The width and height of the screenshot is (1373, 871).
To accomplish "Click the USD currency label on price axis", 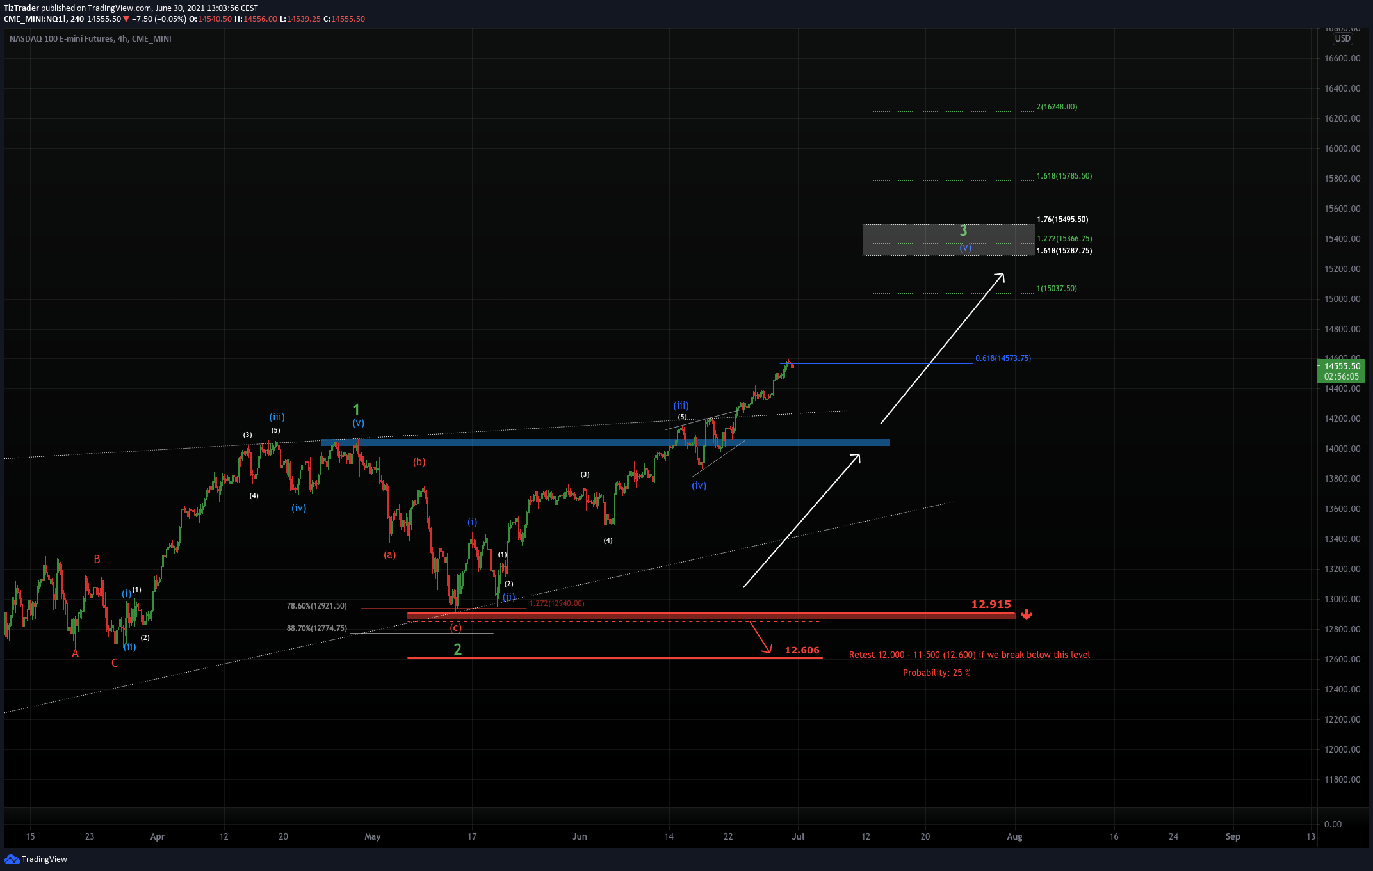I will pyautogui.click(x=1343, y=38).
